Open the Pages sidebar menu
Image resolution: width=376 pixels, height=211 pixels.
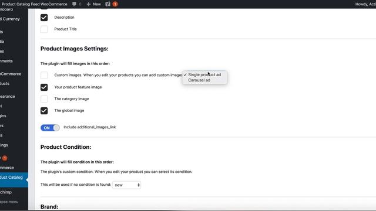click(2, 51)
